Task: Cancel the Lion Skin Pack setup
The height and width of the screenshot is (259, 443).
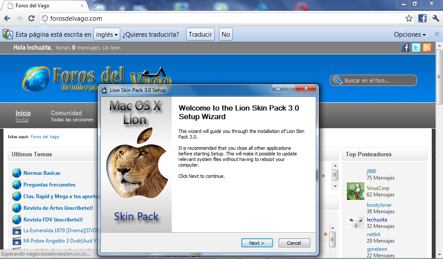Action: pos(294,243)
